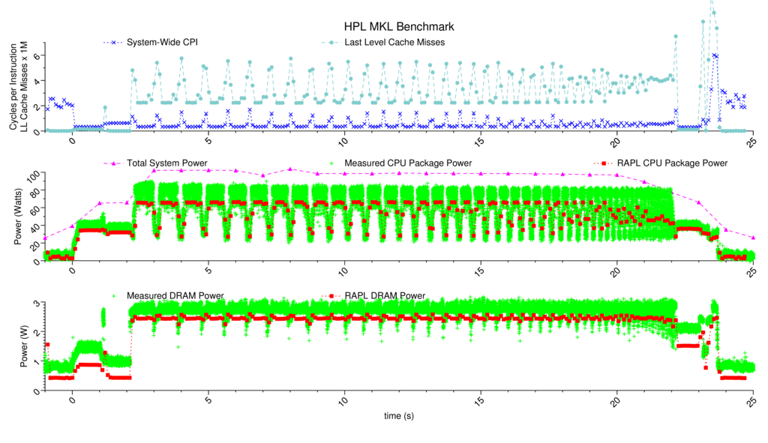Click time tick 10 under the CPU power chart

click(x=343, y=271)
